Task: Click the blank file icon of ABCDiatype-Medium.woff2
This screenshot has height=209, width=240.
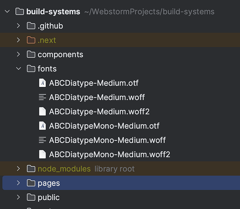Action: (42, 112)
